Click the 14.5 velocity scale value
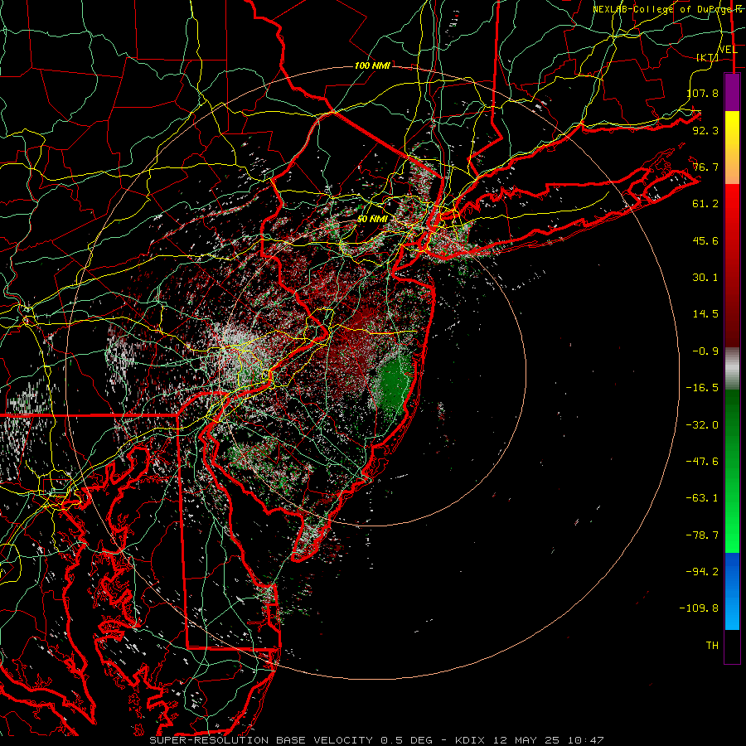This screenshot has height=746, width=746. 705,314
